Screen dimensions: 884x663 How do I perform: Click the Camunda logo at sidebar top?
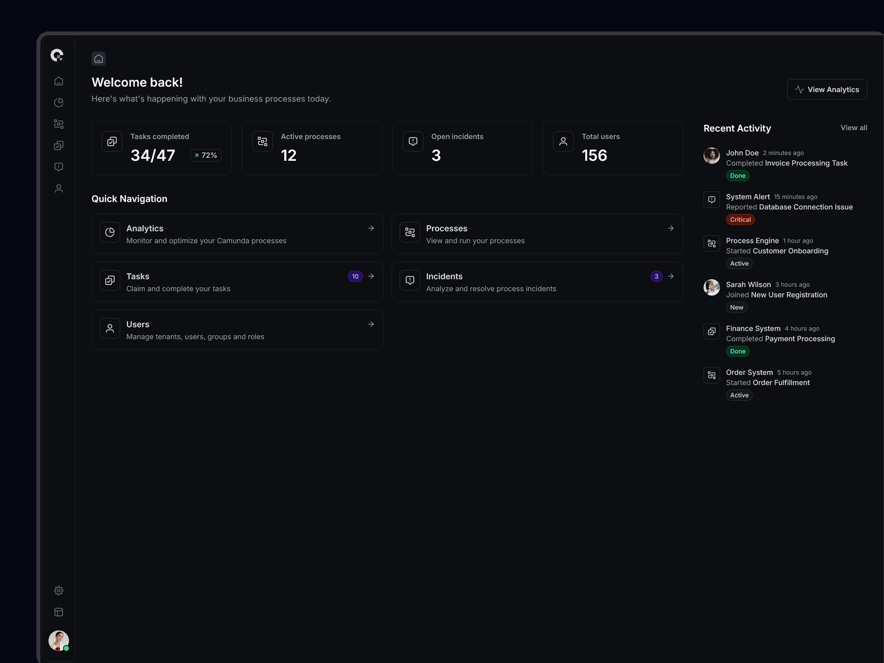point(58,55)
